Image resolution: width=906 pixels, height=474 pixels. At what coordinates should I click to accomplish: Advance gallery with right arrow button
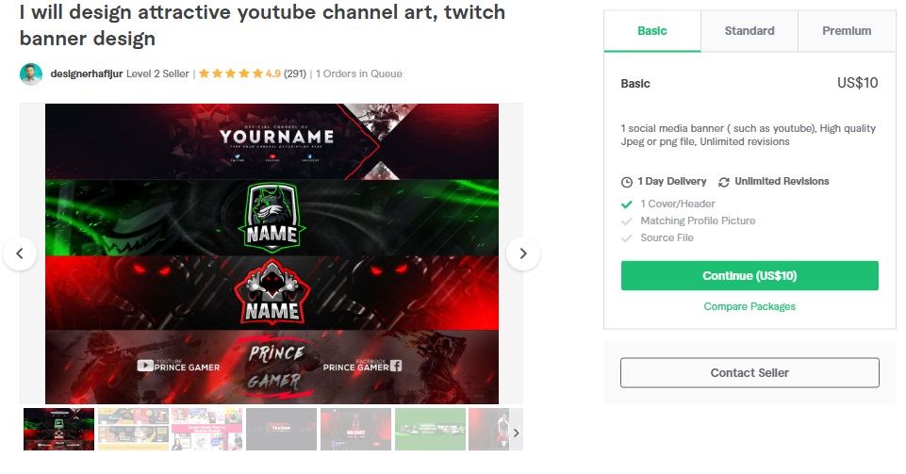[523, 253]
